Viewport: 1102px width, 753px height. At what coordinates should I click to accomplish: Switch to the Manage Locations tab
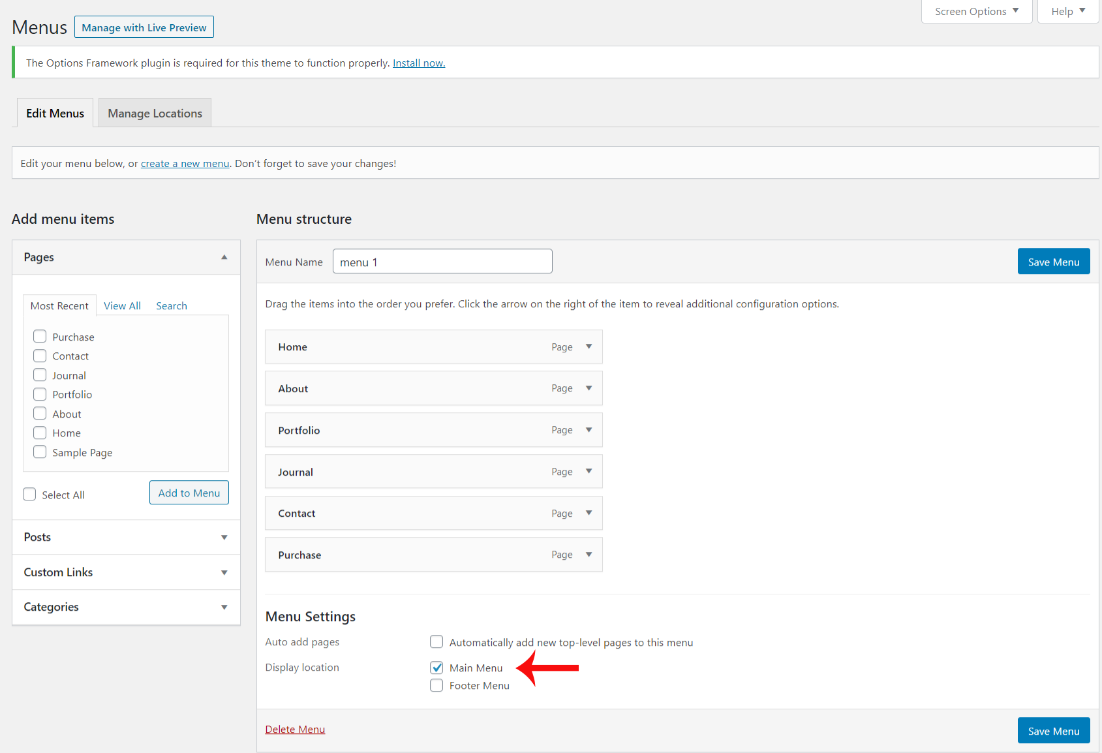pos(155,113)
